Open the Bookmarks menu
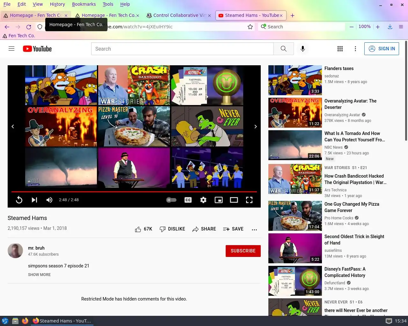 click(84, 4)
